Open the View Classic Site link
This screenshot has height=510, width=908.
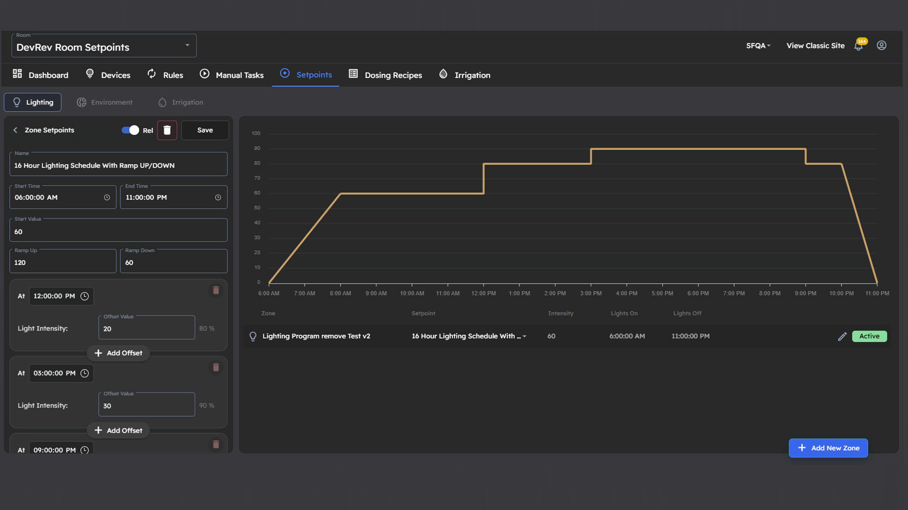(815, 46)
